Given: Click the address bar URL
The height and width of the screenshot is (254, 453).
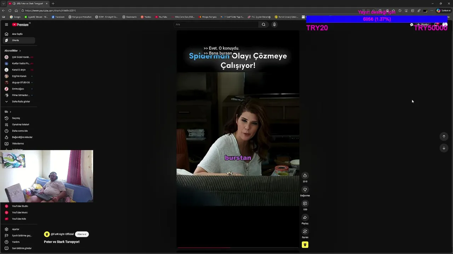Looking at the screenshot, I should pyautogui.click(x=51, y=11).
